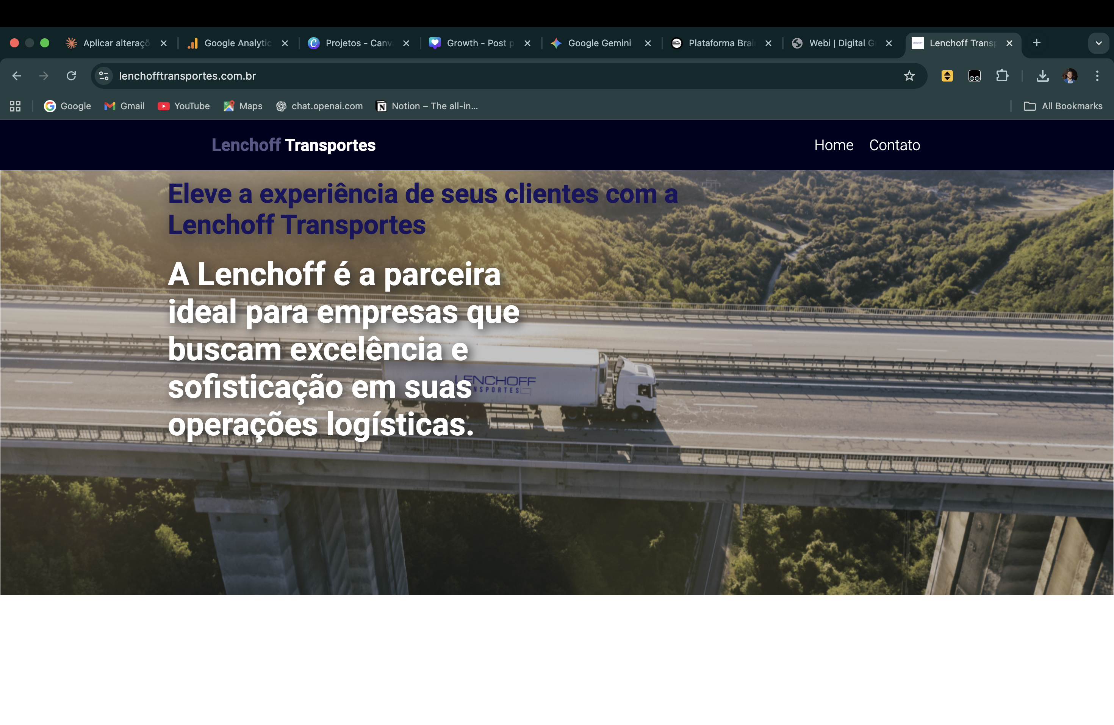Open the Extensions puzzle icon

click(1002, 76)
